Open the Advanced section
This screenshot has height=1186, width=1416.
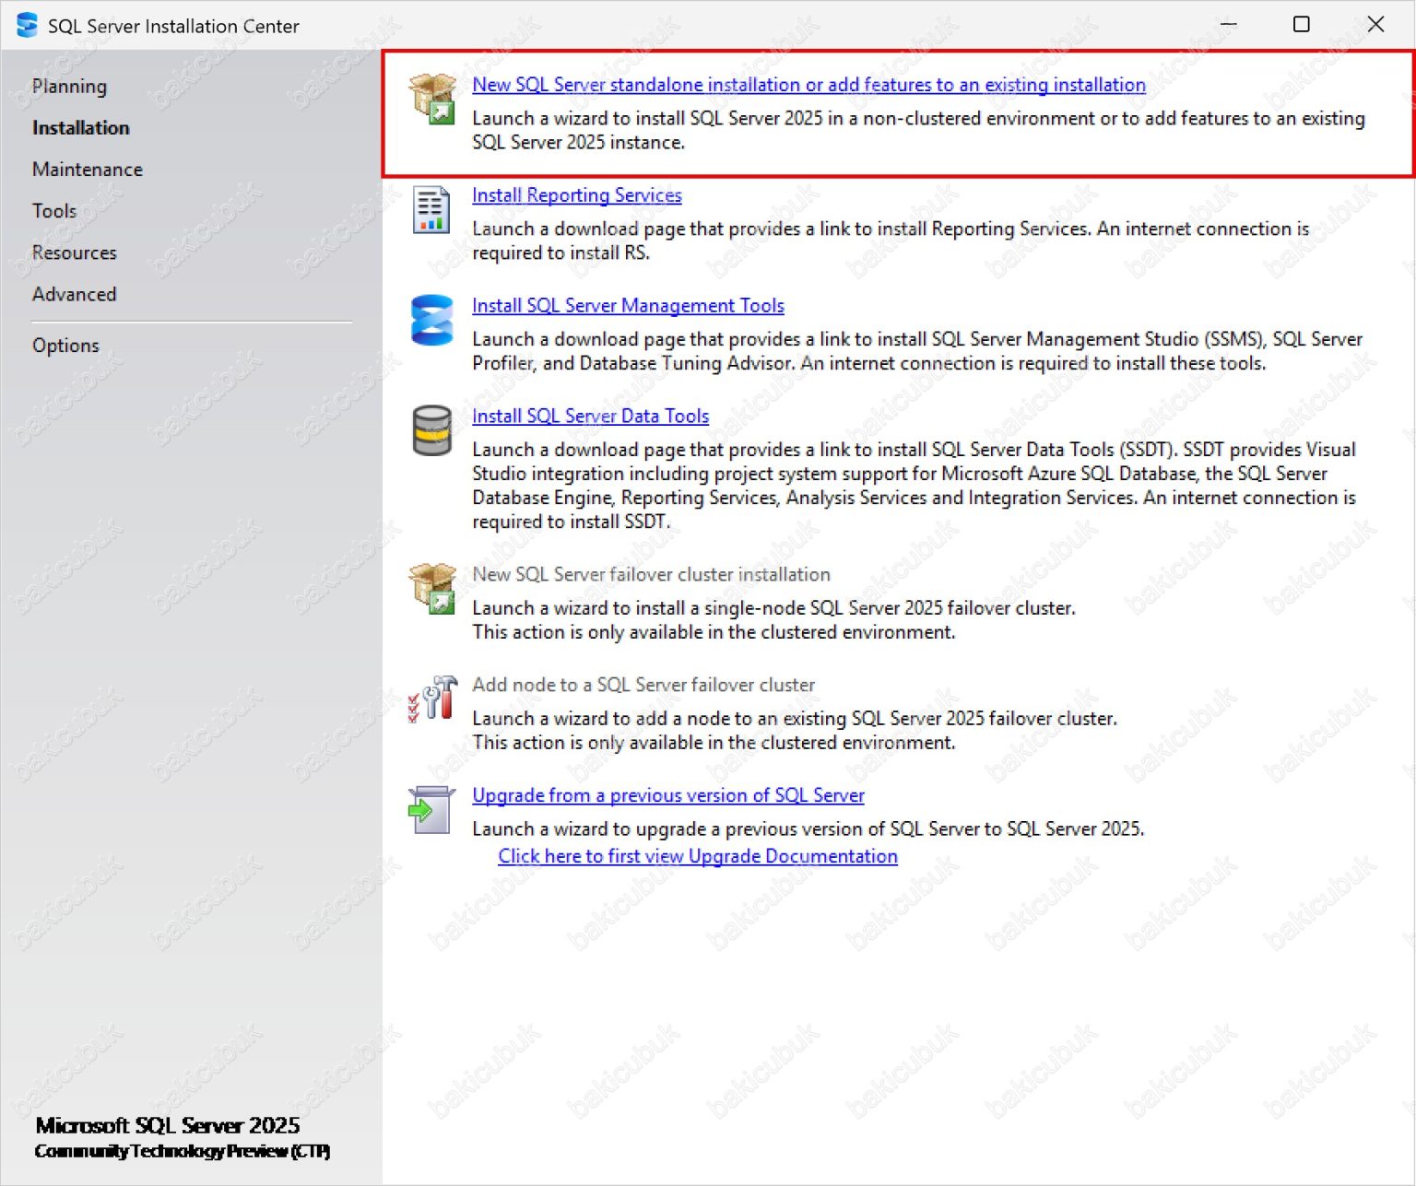[x=74, y=294]
